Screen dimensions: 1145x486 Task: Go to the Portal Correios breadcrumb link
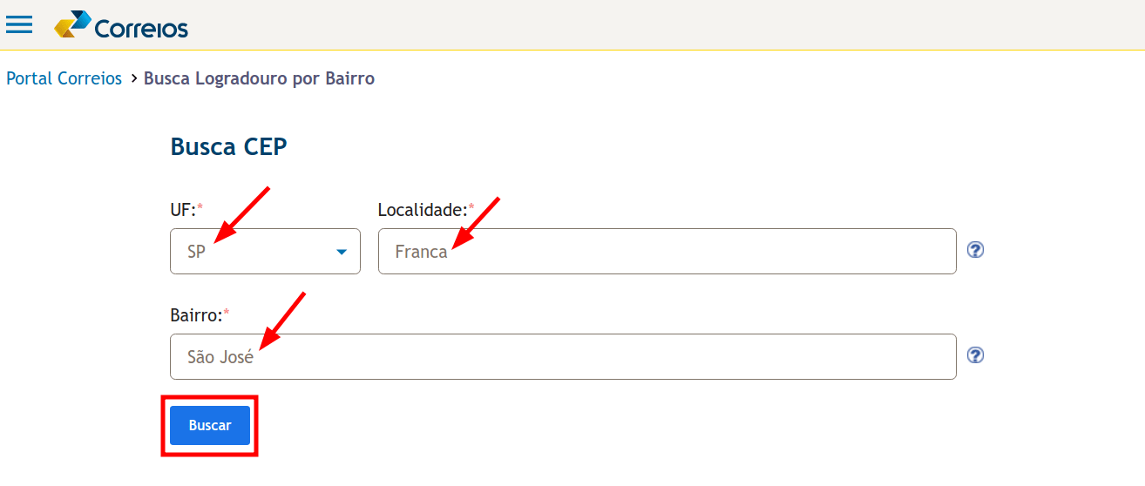[x=64, y=78]
